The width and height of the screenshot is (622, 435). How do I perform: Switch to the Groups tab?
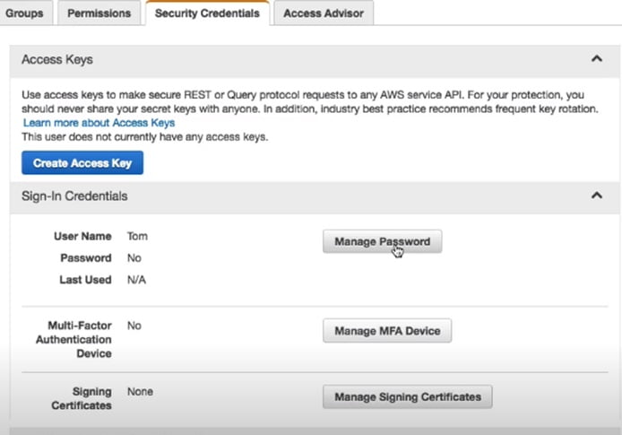click(24, 13)
